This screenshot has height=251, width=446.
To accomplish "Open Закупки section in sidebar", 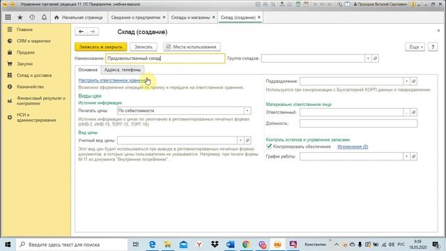I will pyautogui.click(x=25, y=63).
